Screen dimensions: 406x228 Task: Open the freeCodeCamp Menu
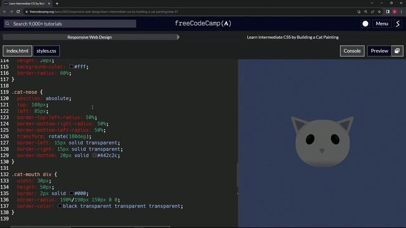pos(382,24)
